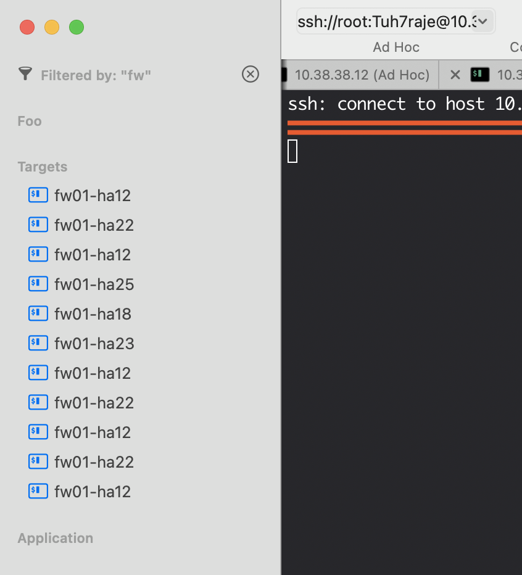The height and width of the screenshot is (575, 522).
Task: Click the terminal icon beside fw01-ha18
Action: point(38,313)
